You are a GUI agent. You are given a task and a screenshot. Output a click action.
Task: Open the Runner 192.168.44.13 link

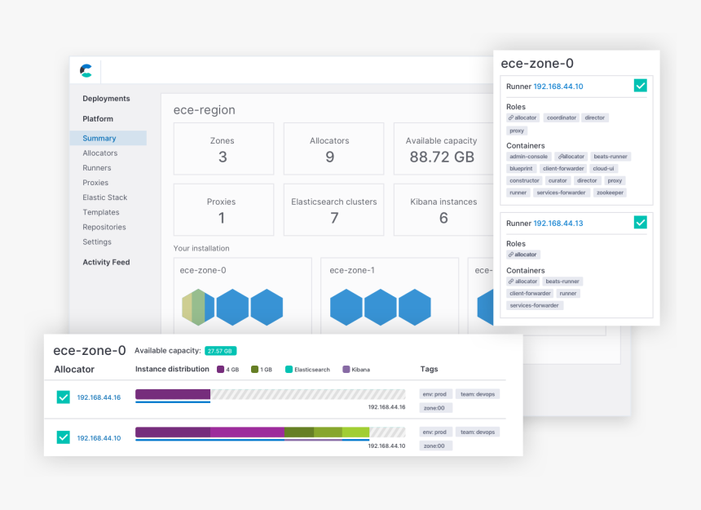(558, 224)
